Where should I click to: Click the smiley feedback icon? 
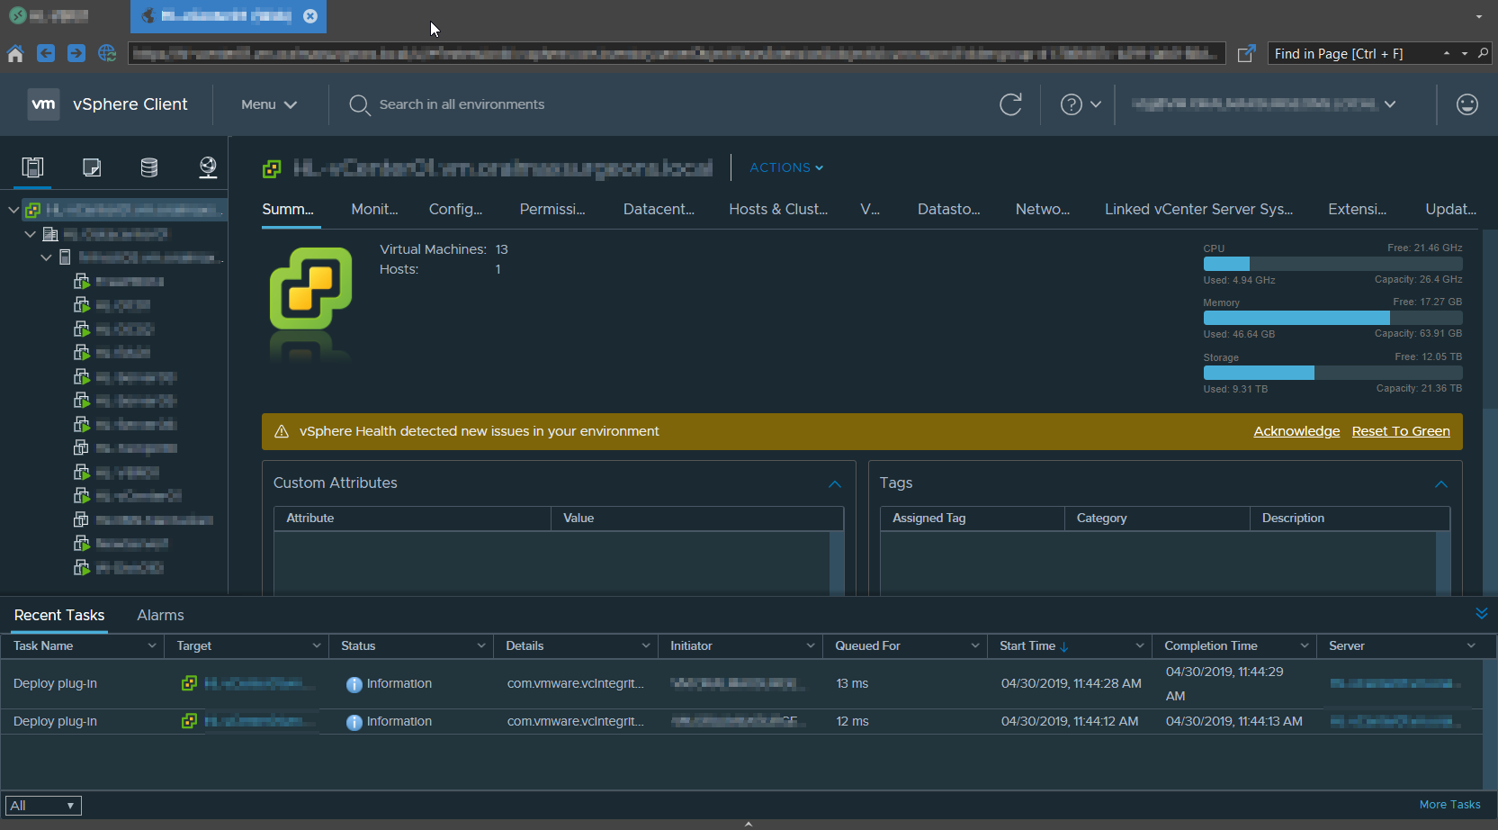click(1467, 104)
